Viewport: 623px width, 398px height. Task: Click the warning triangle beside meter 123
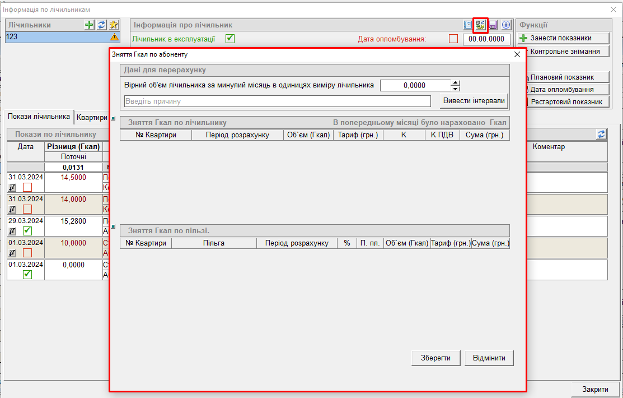point(114,37)
